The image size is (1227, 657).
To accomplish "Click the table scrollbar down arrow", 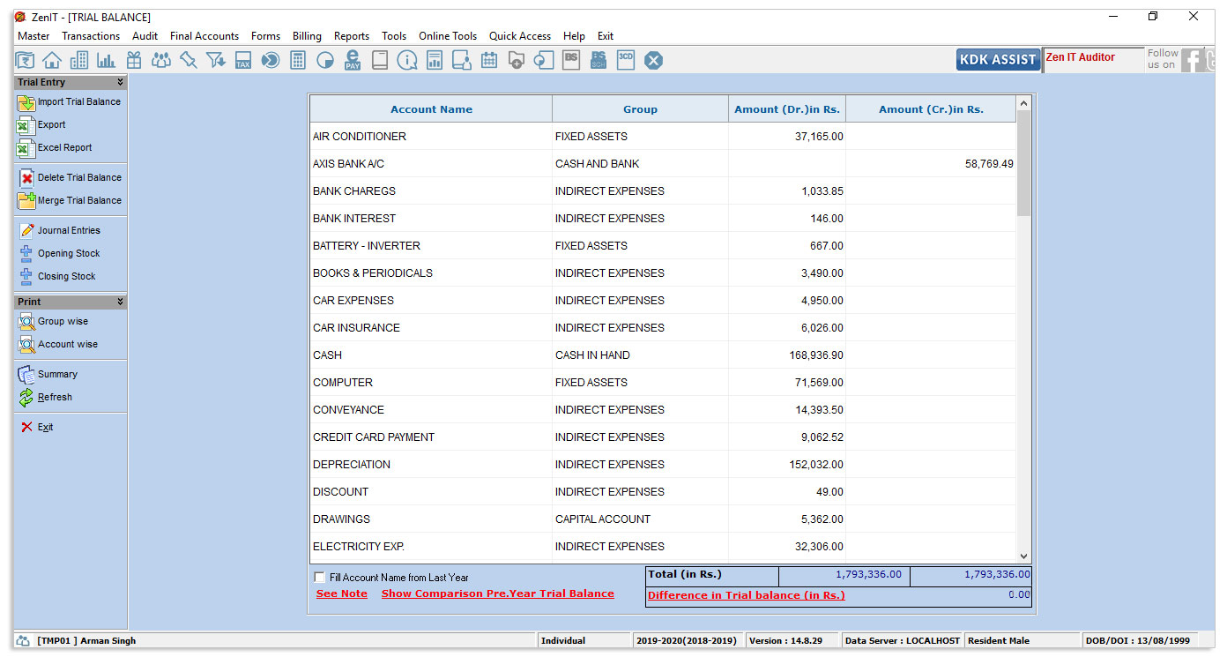I will [1023, 556].
